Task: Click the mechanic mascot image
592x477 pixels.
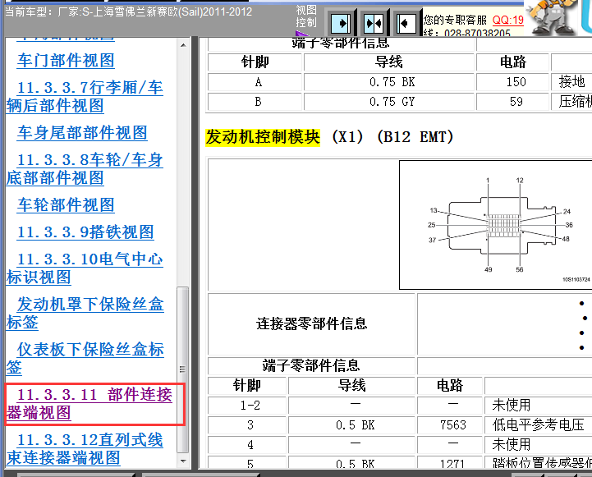Action: click(x=552, y=17)
